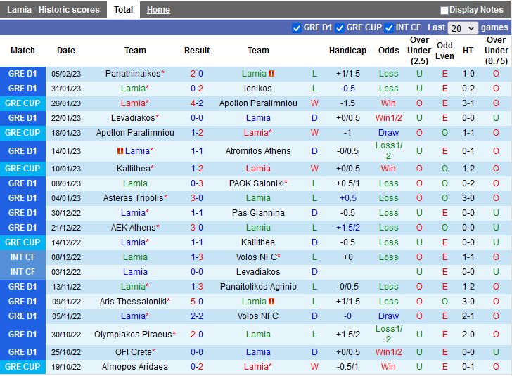Select the INT CF label on 03/12/22
The width and height of the screenshot is (512, 376).
[x=23, y=271]
